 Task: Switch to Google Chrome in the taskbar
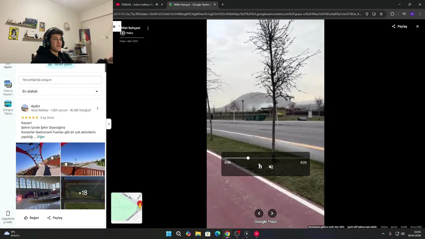pyautogui.click(x=227, y=234)
